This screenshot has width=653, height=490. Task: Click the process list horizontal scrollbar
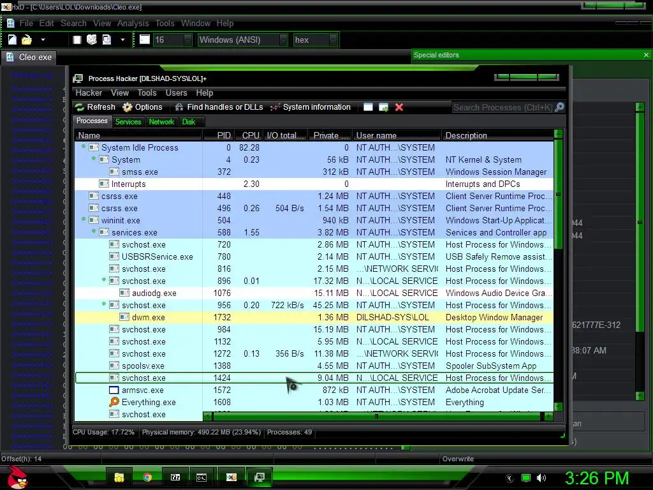coord(379,416)
